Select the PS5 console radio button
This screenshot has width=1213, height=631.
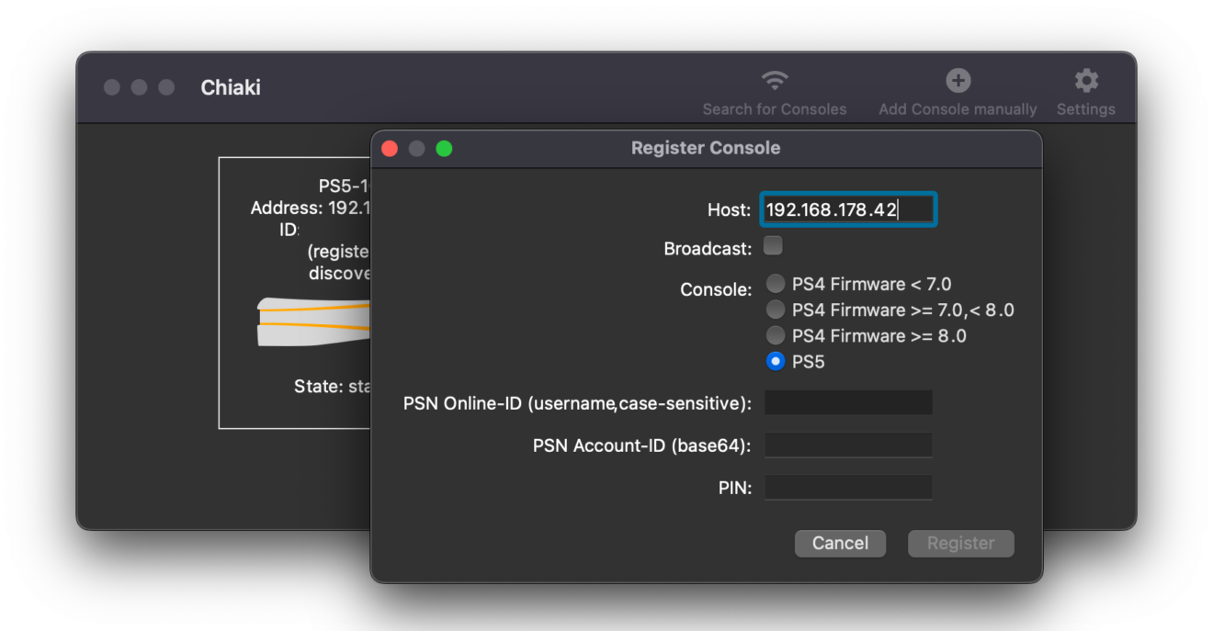tap(776, 362)
